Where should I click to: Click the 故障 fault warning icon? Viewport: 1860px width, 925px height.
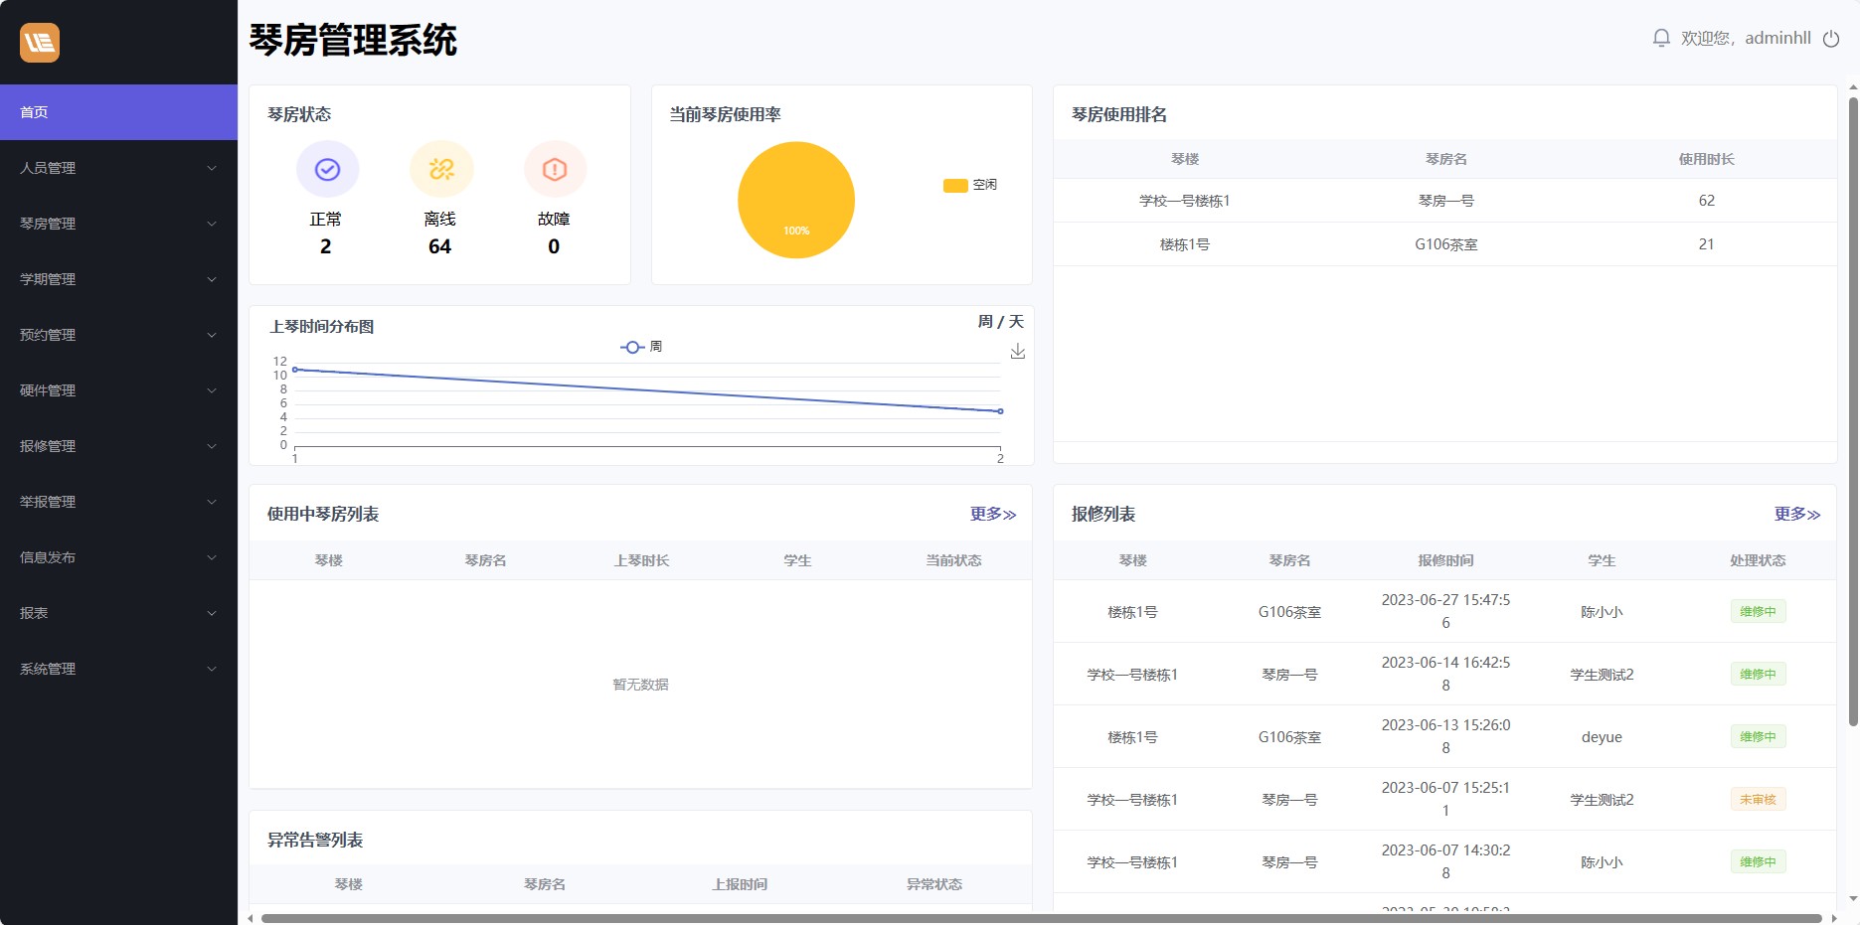click(555, 170)
